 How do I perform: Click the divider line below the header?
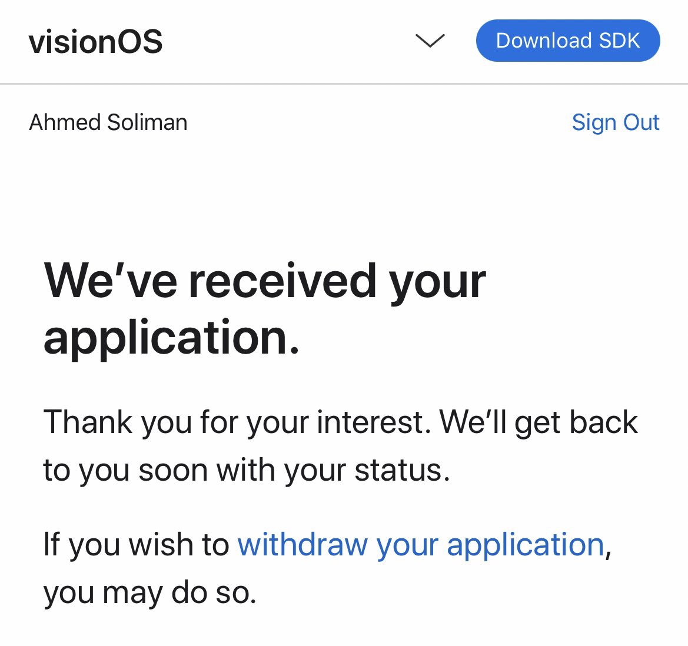click(344, 84)
